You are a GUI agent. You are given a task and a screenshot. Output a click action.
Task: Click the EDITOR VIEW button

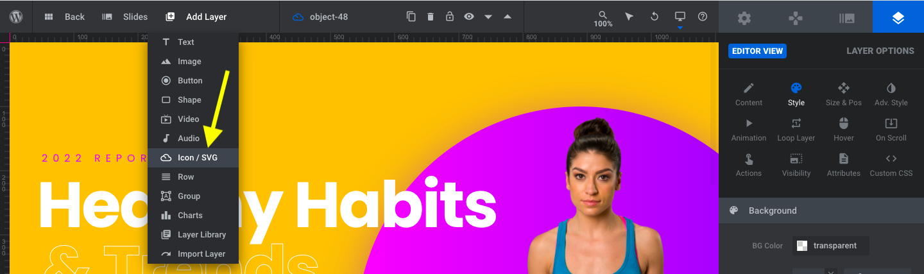[757, 51]
